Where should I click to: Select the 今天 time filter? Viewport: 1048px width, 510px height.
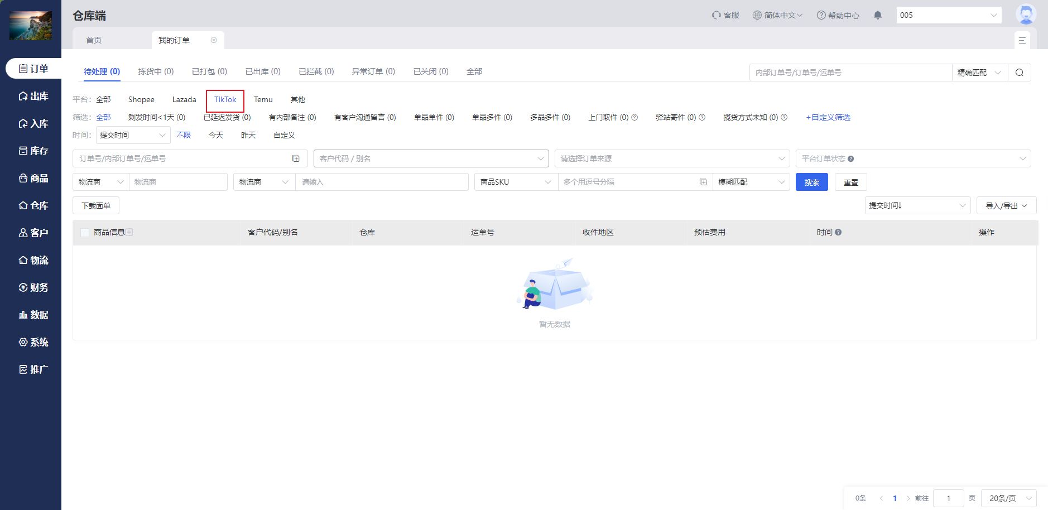(216, 135)
